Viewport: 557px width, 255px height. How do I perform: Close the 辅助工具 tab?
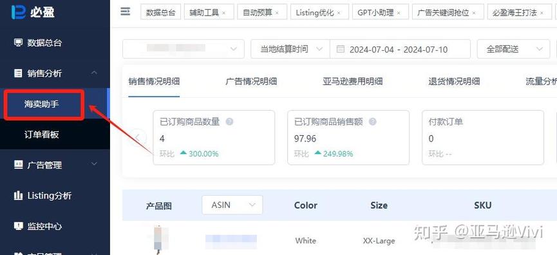coord(224,13)
